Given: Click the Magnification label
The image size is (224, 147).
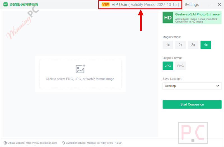Looking at the screenshot, I should click(172, 37).
